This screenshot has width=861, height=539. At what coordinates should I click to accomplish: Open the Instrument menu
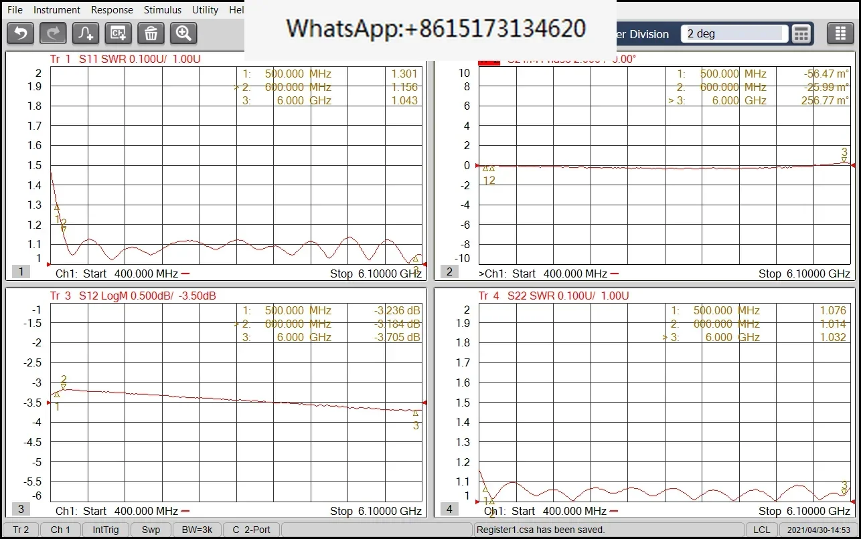pos(57,10)
